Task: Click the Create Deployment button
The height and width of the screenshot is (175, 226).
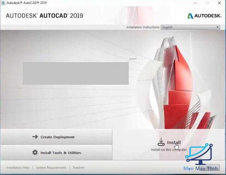Action: 56,137
